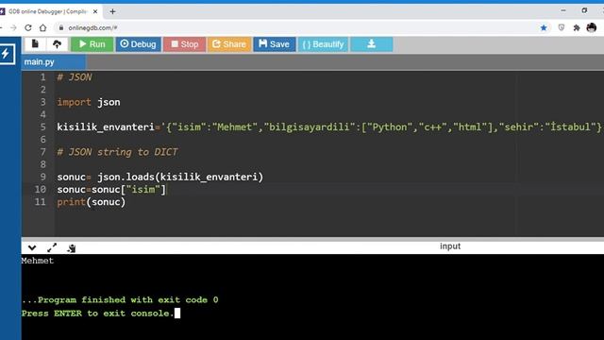Open the lightning bolt sidebar icon
604x340 pixels.
(7, 54)
